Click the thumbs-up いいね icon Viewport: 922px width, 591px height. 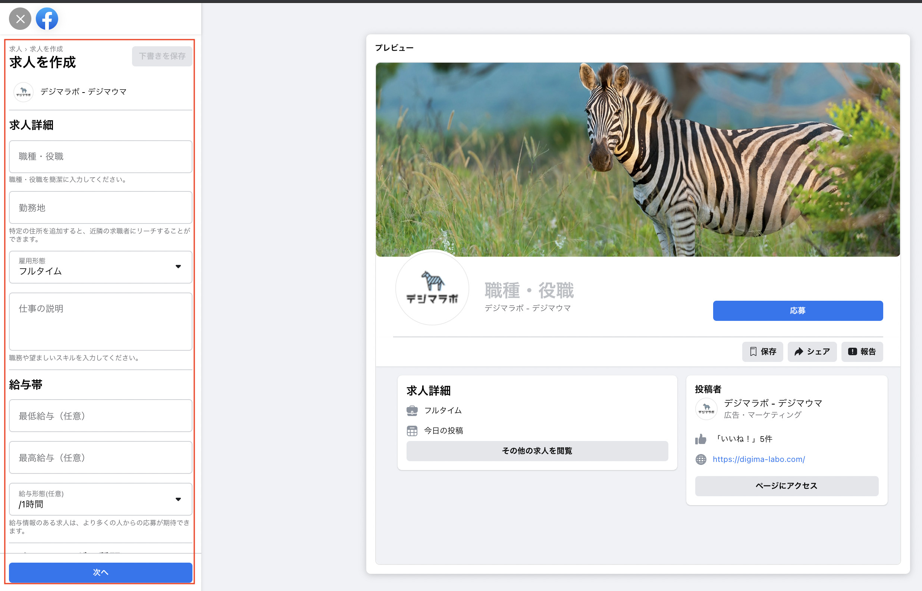[701, 439]
